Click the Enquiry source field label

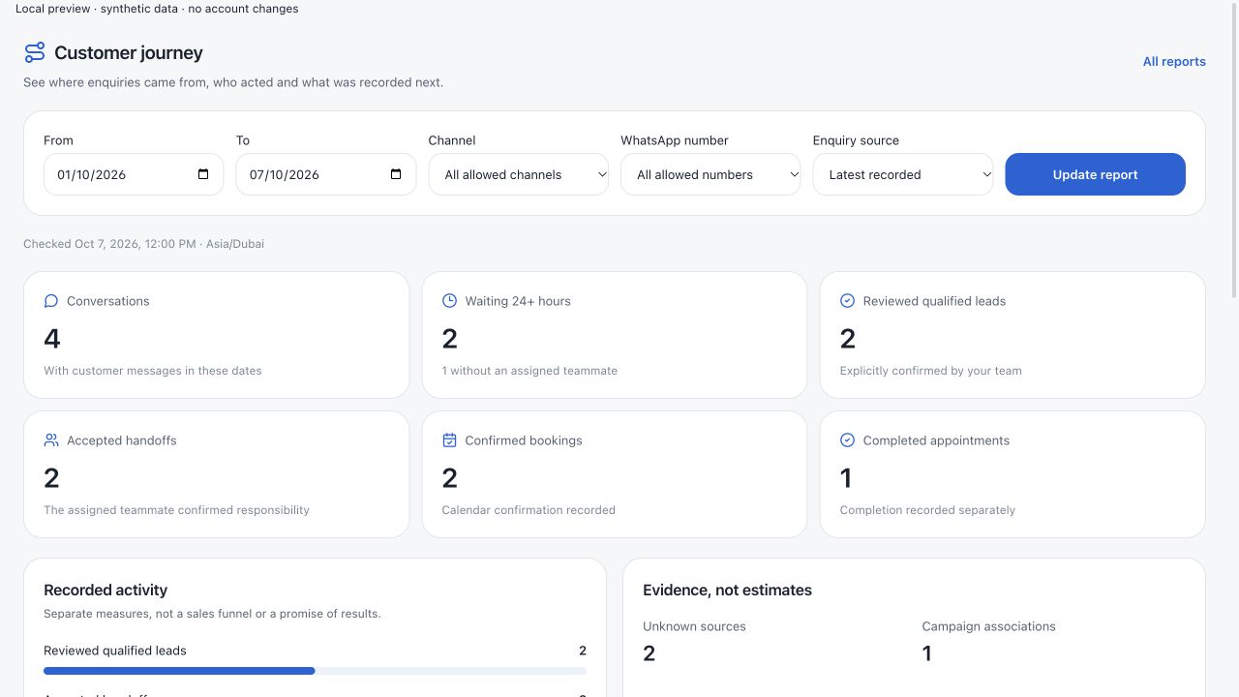pyautogui.click(x=856, y=140)
